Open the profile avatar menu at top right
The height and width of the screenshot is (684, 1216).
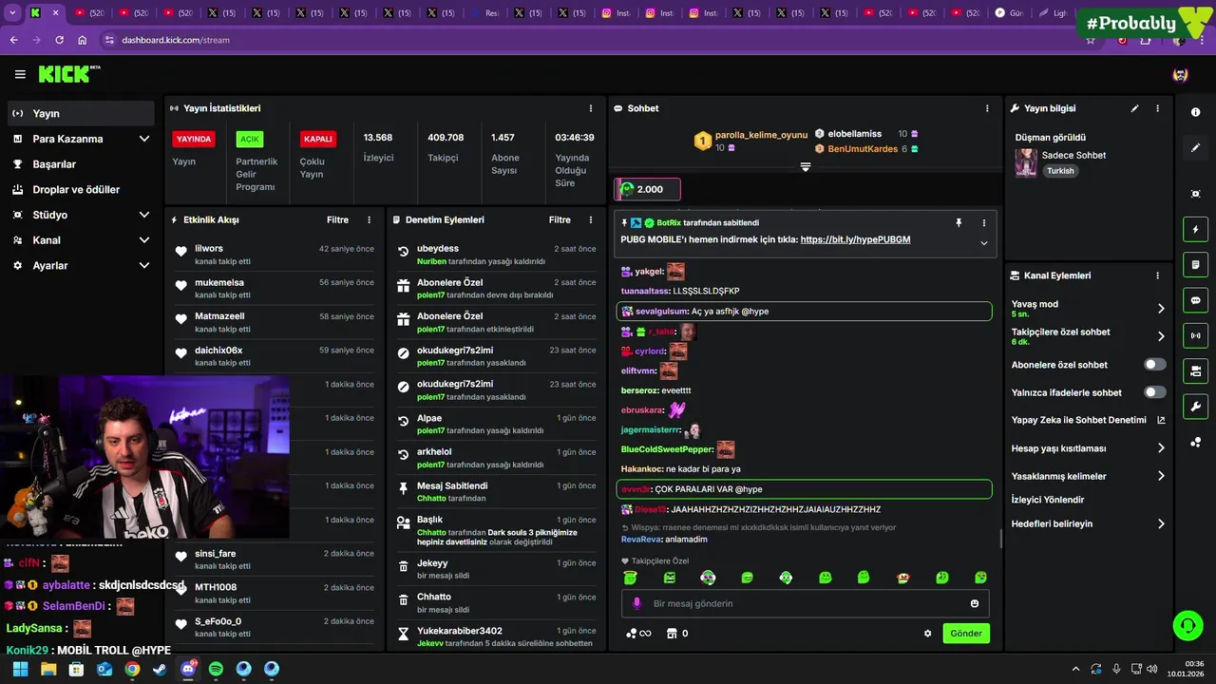pos(1180,74)
